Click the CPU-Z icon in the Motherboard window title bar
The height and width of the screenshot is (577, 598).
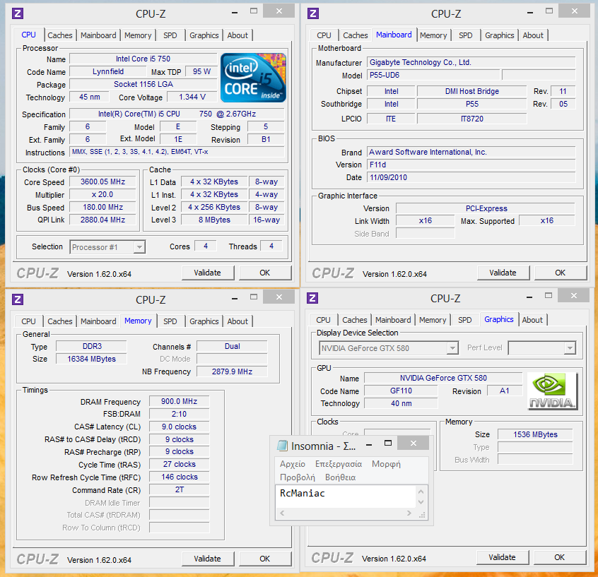pos(314,13)
